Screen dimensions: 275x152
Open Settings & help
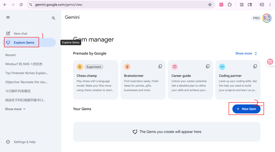click(21, 142)
